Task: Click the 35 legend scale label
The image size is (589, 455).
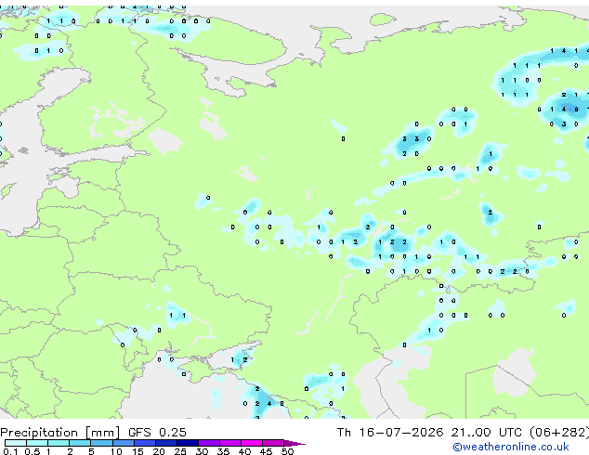Action: coord(223,451)
